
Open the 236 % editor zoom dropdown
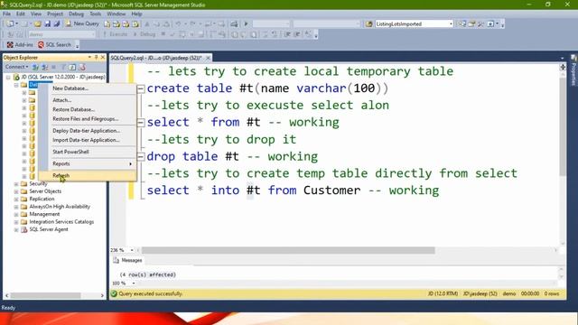click(x=132, y=250)
